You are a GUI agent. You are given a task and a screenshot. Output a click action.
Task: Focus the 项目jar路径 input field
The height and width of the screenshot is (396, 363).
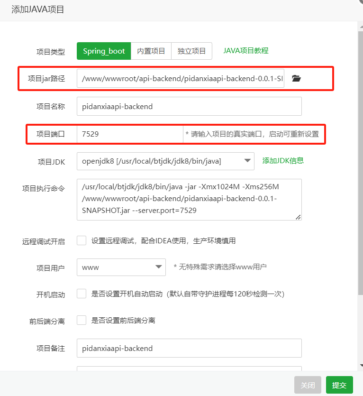pyautogui.click(x=181, y=78)
